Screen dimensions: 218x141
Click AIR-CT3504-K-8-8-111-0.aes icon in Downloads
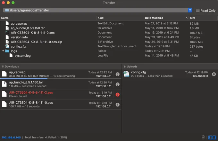(x=4, y=104)
